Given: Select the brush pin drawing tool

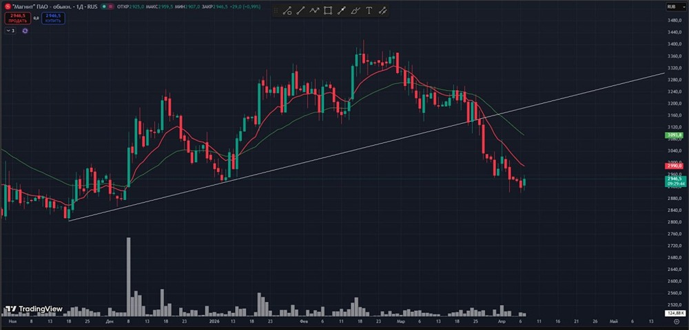Looking at the screenshot, I should [342, 10].
